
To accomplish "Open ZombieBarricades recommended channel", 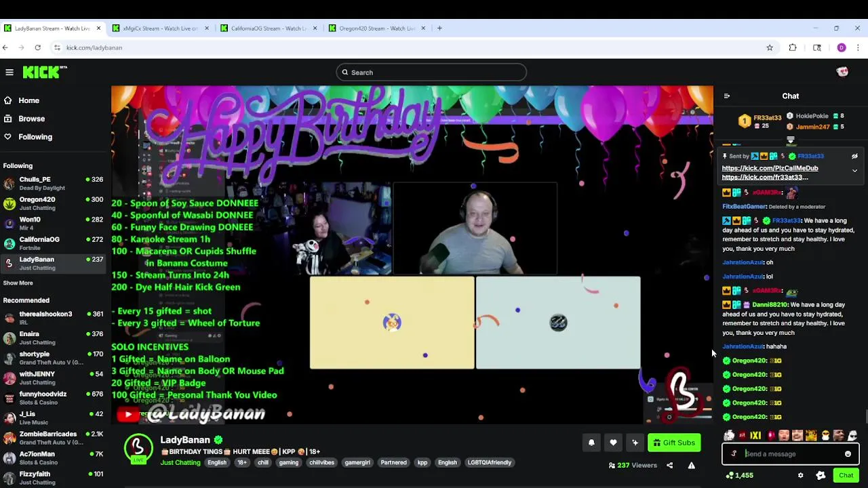I will coord(53,438).
